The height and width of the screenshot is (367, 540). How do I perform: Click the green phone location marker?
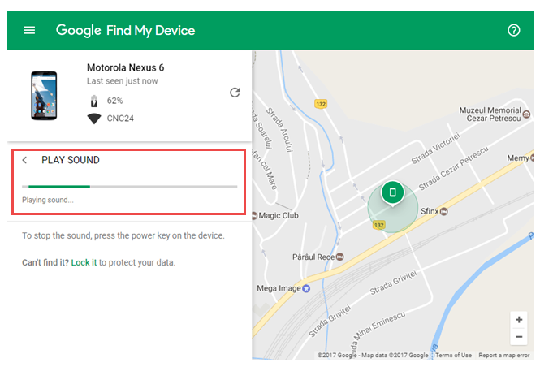[x=392, y=192]
